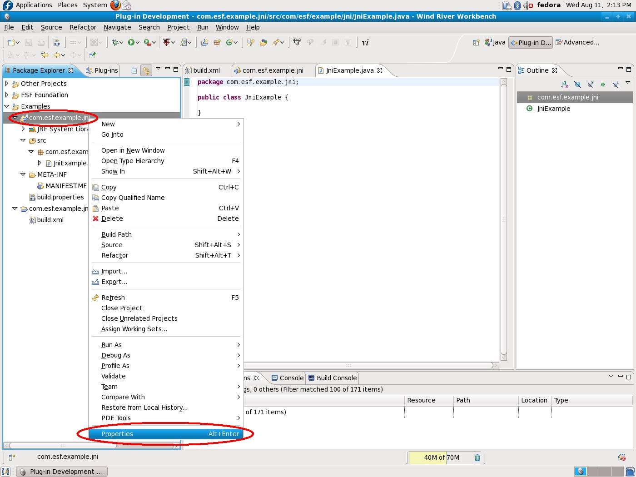Image resolution: width=636 pixels, height=477 pixels.
Task: Click the GNU head toolbar icon
Action: point(297,42)
